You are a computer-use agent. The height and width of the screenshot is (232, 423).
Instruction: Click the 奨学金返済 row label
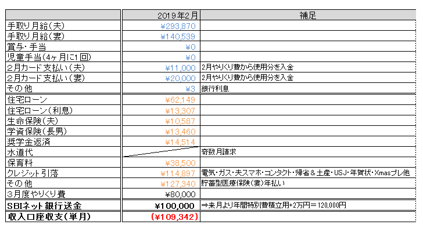(63, 142)
